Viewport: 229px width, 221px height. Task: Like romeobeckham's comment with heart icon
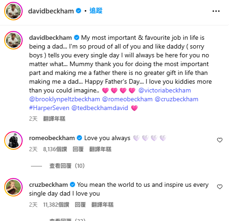[x=220, y=140]
